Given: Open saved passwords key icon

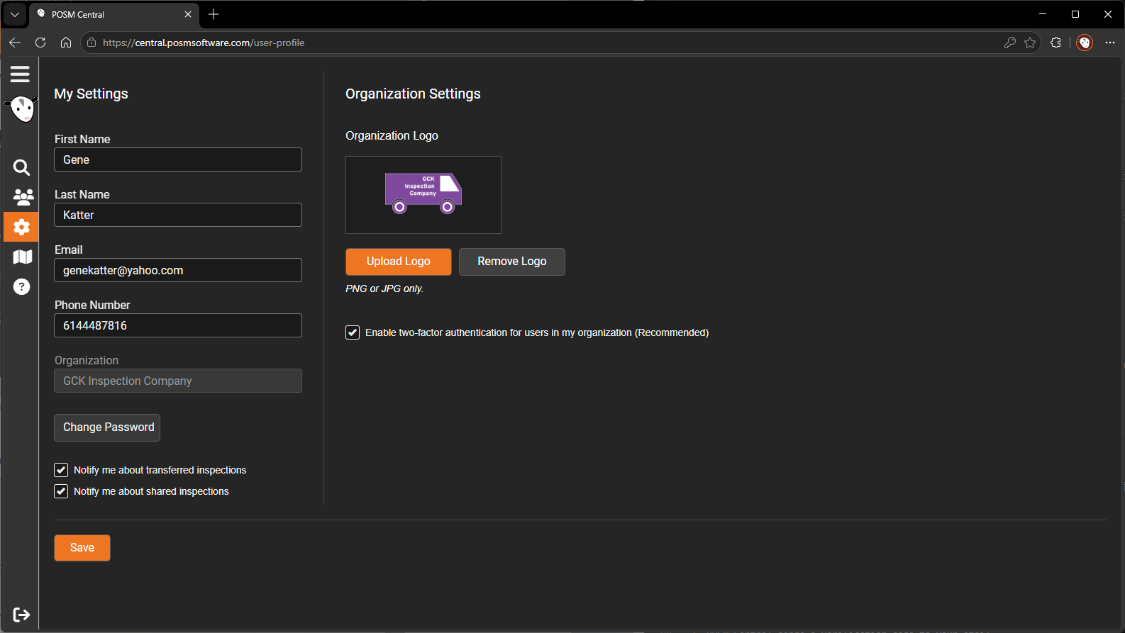Looking at the screenshot, I should [x=1010, y=43].
